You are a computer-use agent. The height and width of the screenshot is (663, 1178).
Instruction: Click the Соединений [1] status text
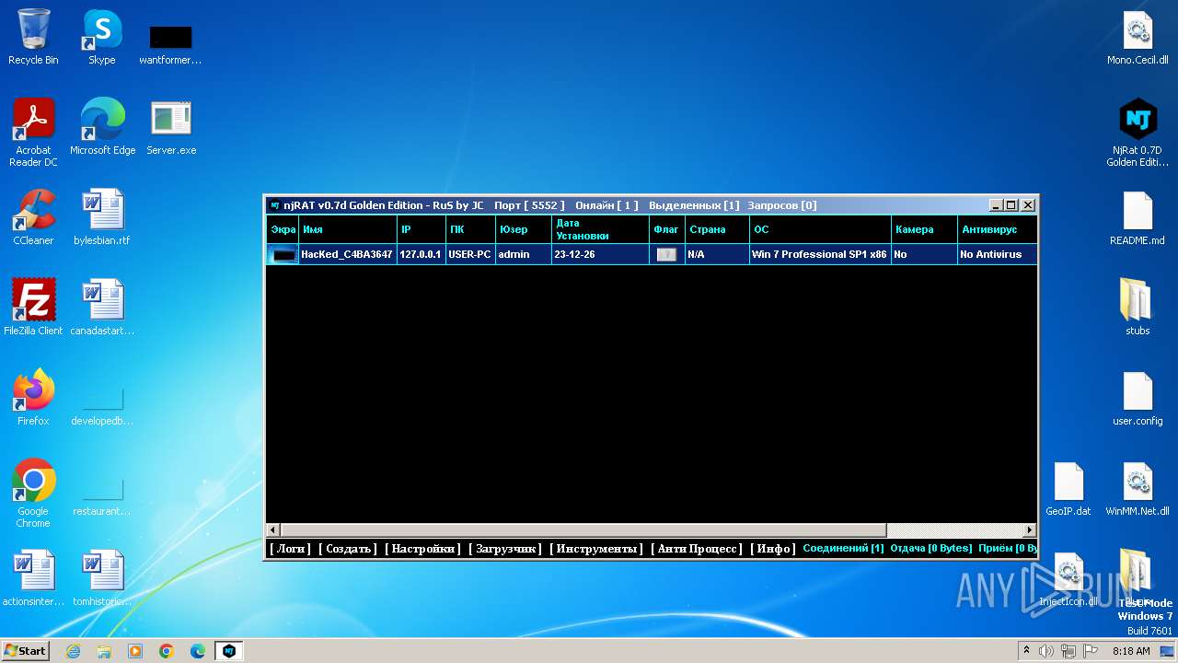(843, 548)
